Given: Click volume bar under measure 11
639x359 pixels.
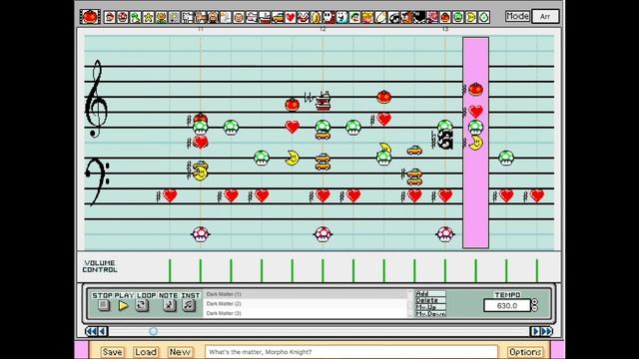Looking at the screenshot, I should 201,270.
